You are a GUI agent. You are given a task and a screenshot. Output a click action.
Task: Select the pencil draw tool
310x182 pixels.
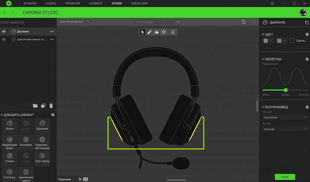pos(149,32)
